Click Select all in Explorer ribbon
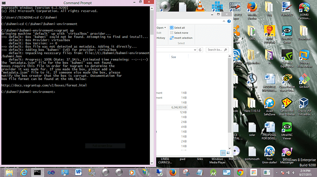The image size is (317, 177). click(x=177, y=27)
